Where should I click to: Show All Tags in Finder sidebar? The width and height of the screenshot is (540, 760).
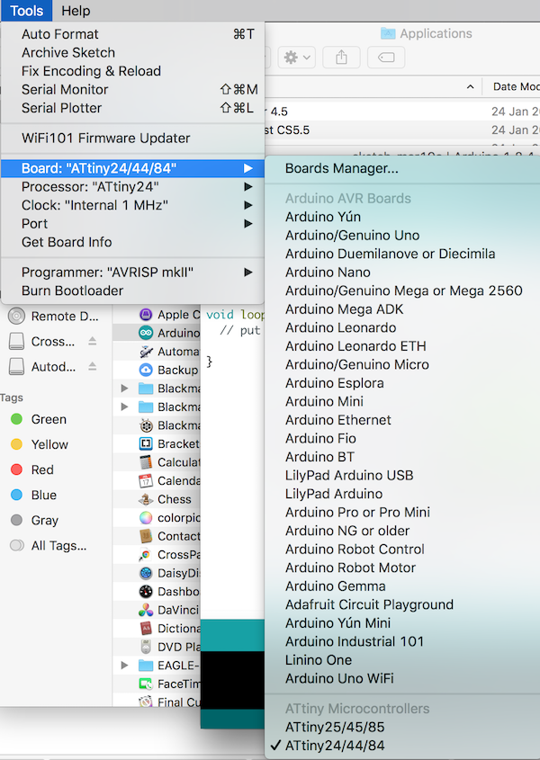[x=49, y=546]
